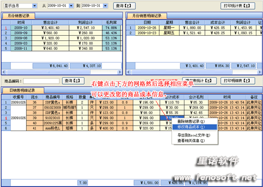Expand the end date 2009-10-31 picker
This screenshot has width=263, height=187.
click(x=105, y=6)
